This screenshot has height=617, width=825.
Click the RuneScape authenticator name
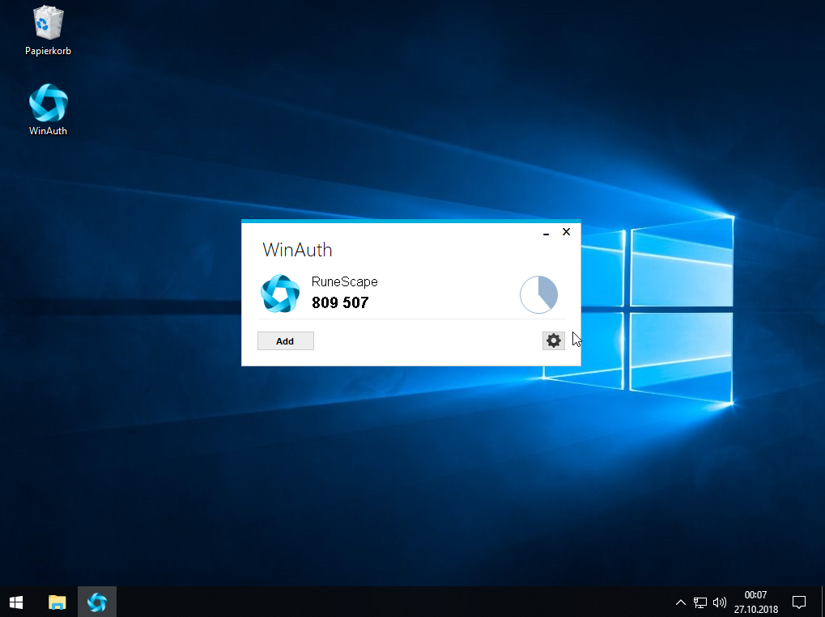pos(344,282)
